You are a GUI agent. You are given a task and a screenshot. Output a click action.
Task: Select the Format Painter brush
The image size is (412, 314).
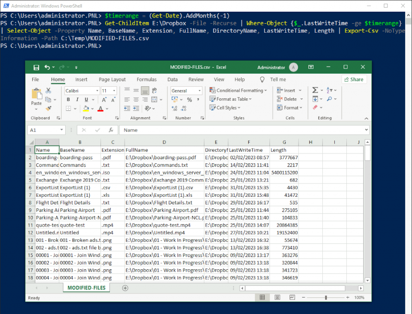point(48,108)
